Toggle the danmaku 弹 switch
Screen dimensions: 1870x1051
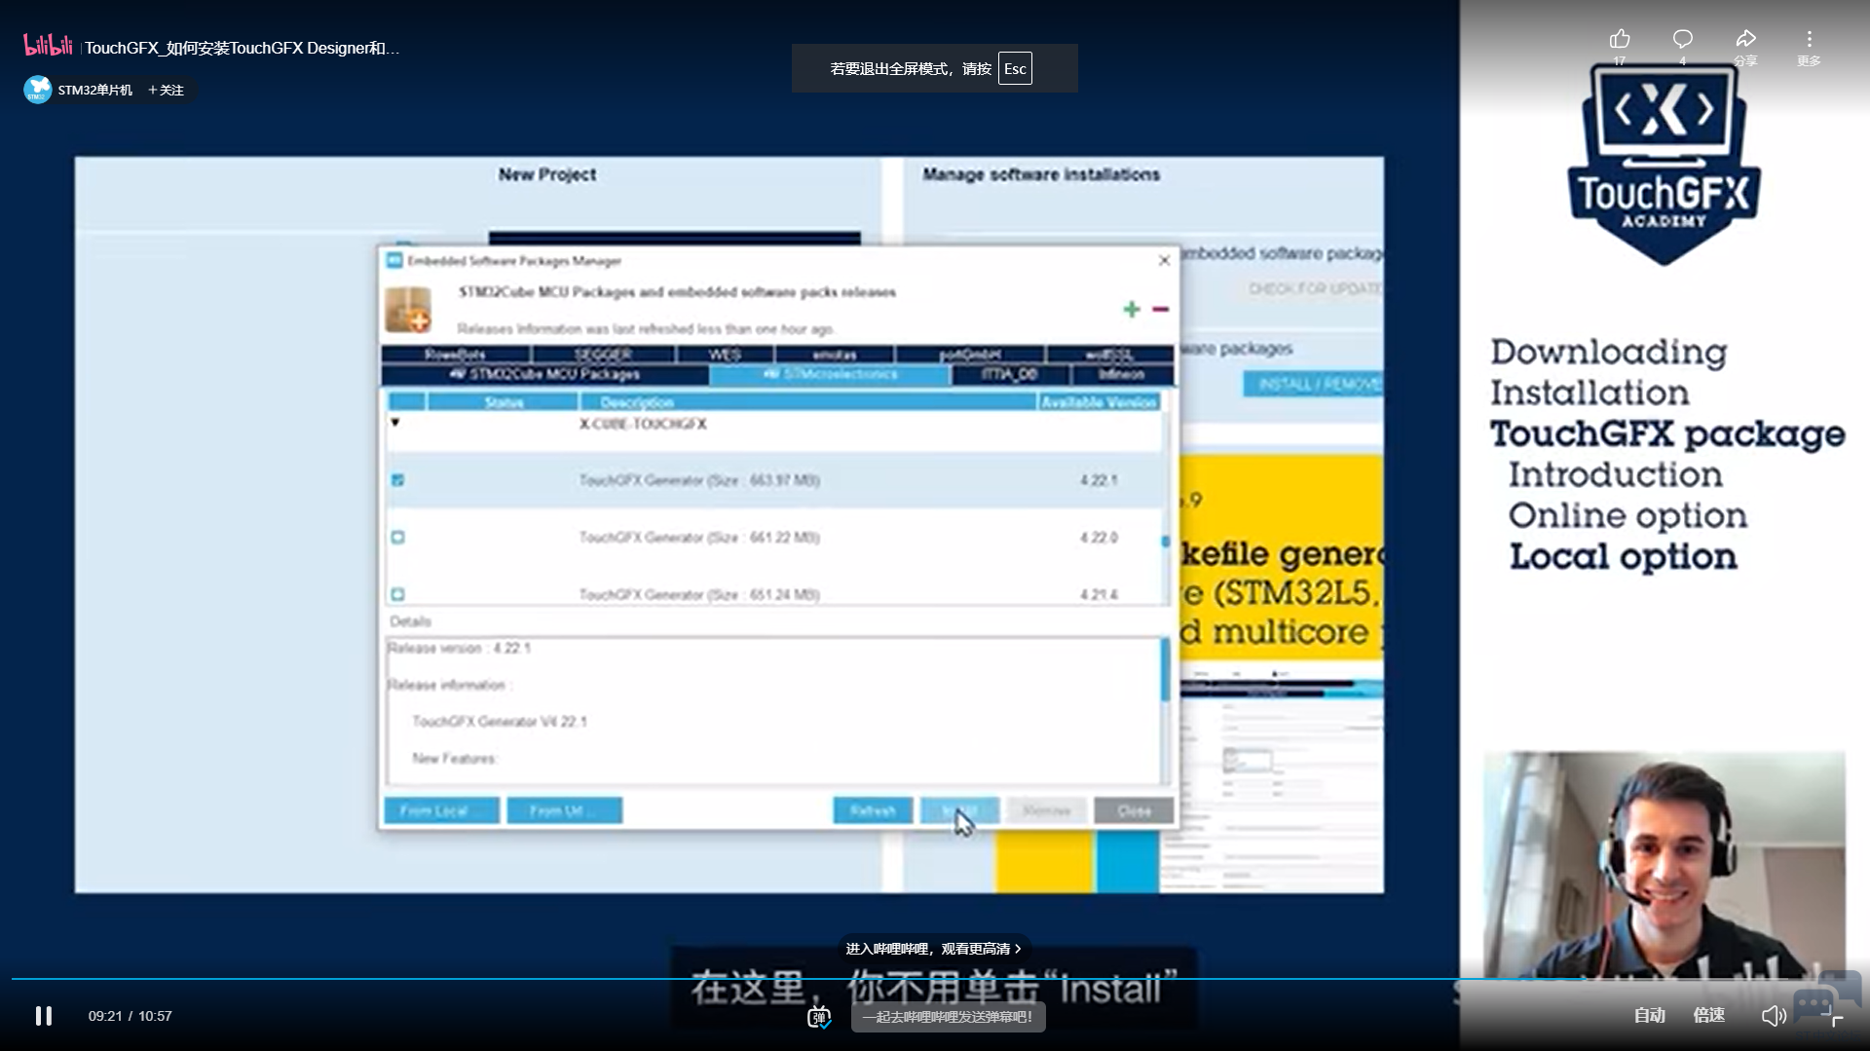pyautogui.click(x=819, y=1017)
